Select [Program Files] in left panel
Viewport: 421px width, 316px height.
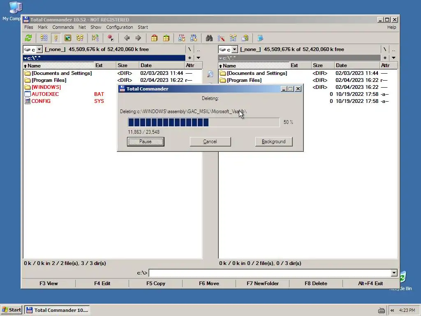pos(49,80)
